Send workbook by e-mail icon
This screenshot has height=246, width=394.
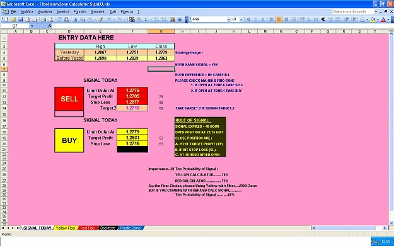(35, 20)
